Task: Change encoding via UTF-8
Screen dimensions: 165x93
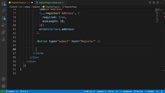Action: pos(111,91)
